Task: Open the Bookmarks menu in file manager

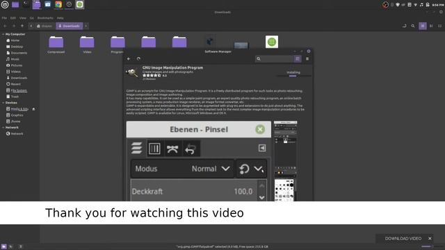Action: pyautogui.click(x=45, y=18)
